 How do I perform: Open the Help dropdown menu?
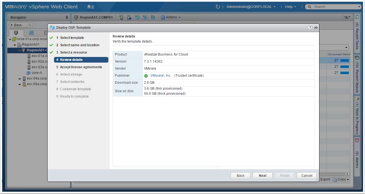(291, 7)
